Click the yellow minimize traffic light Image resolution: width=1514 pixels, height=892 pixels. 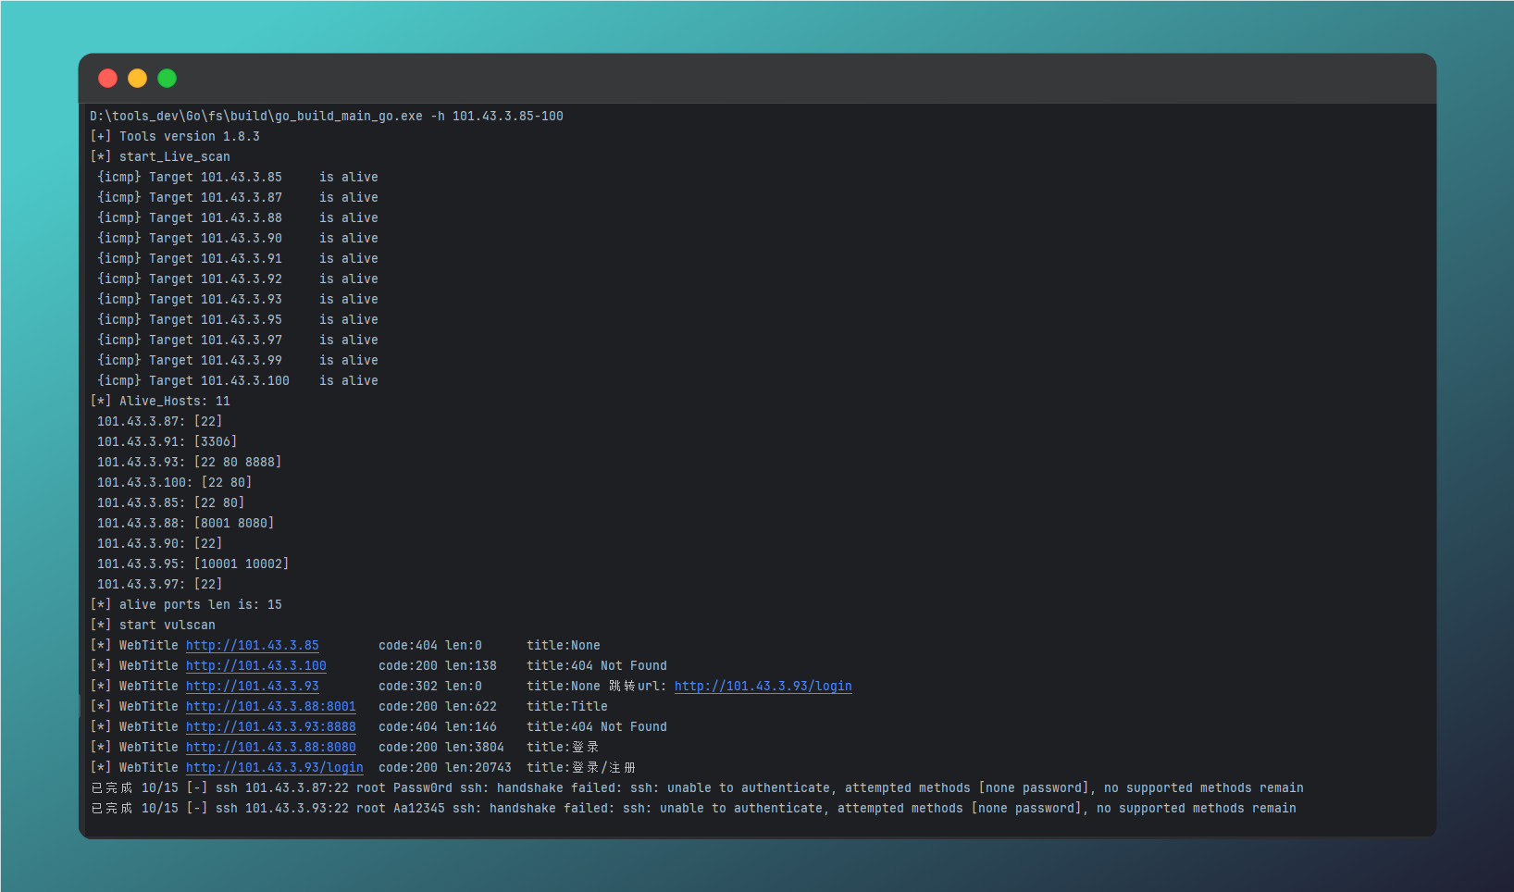pyautogui.click(x=137, y=78)
